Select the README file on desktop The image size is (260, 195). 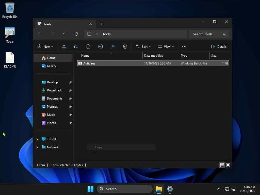(x=10, y=60)
